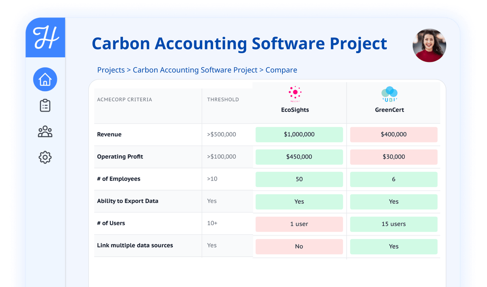Click EcoSights revenue cell $1,000,000
The image size is (487, 287).
point(299,134)
